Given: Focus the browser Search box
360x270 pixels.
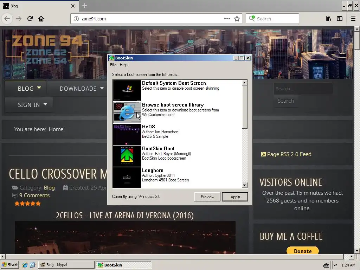Looking at the screenshot, I should coord(272,19).
